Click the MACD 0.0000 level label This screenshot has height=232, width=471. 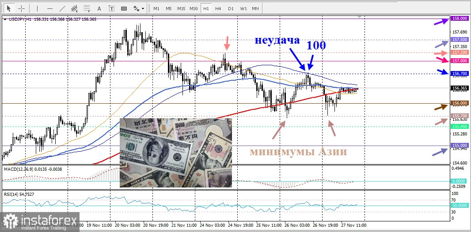(x=460, y=181)
